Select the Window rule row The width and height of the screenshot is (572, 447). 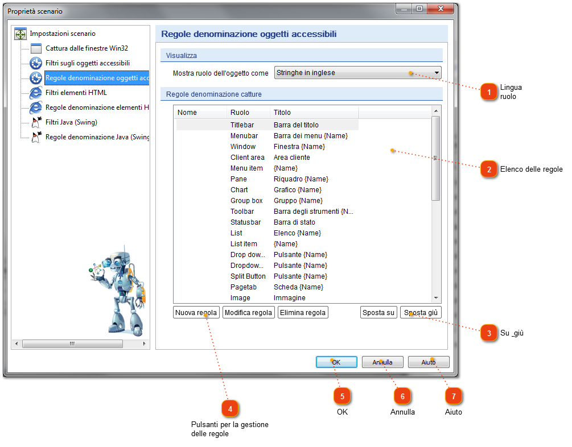coord(267,147)
